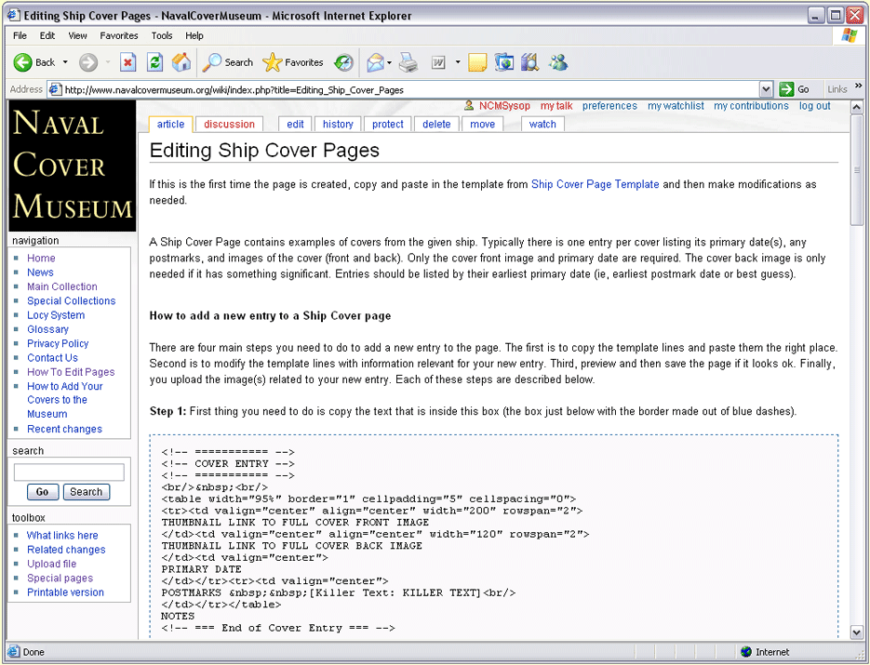Screen dimensions: 870x665
Task: Print the page using the printer icon
Action: point(408,62)
